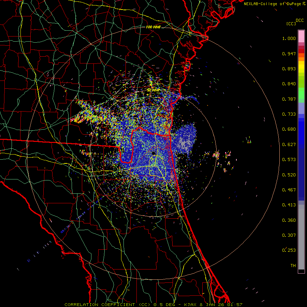
Task: Click the 0.253 legend value
Action: [x=289, y=250]
